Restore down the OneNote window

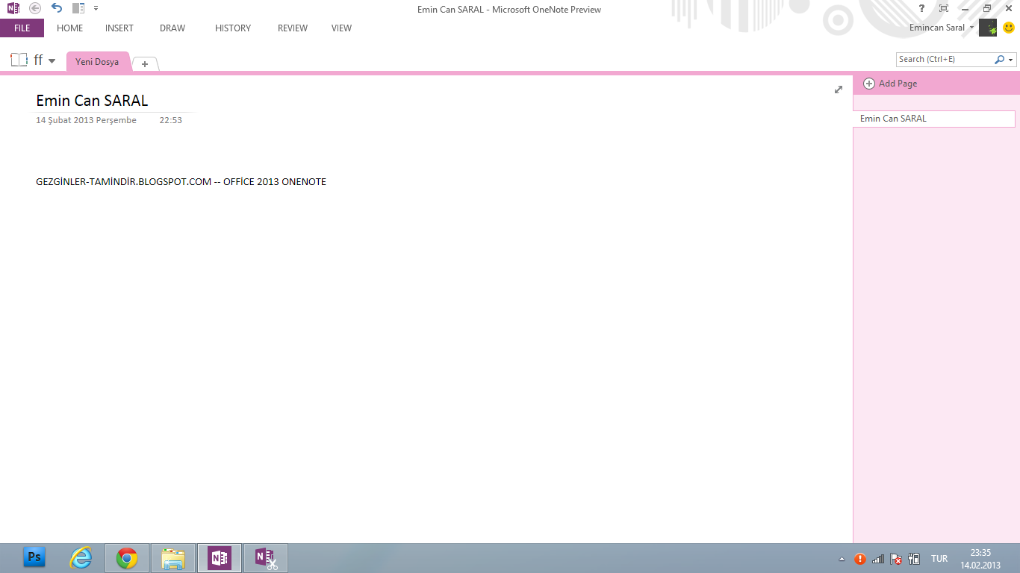[x=986, y=8]
